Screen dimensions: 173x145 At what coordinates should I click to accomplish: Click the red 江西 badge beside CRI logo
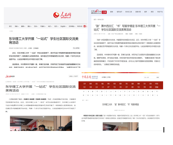tap(104, 12)
